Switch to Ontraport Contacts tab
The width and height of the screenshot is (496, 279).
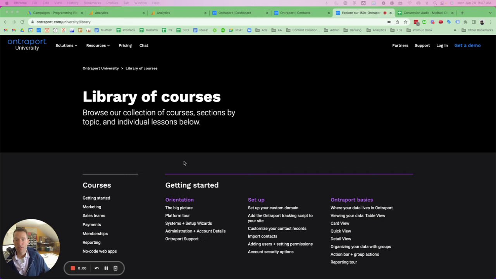click(x=302, y=13)
